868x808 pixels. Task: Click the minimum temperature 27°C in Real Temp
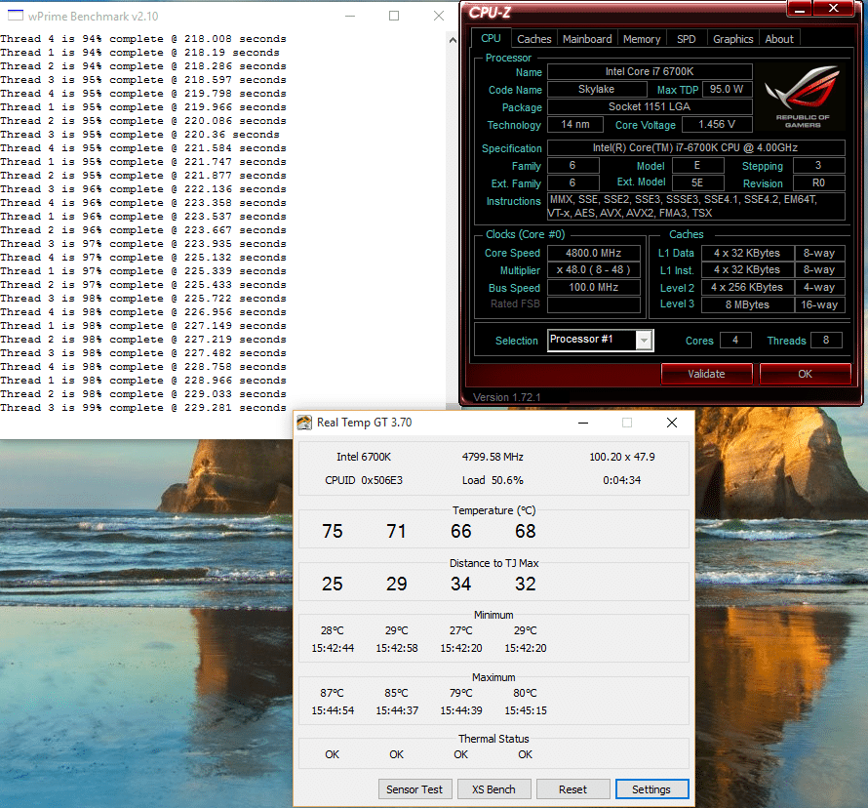pos(461,630)
